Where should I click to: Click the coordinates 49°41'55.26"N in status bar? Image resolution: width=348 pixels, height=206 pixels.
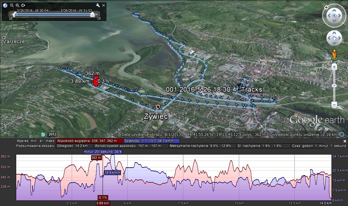coord(200,134)
